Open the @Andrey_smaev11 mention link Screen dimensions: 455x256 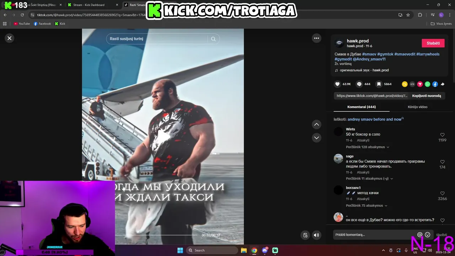(369, 59)
